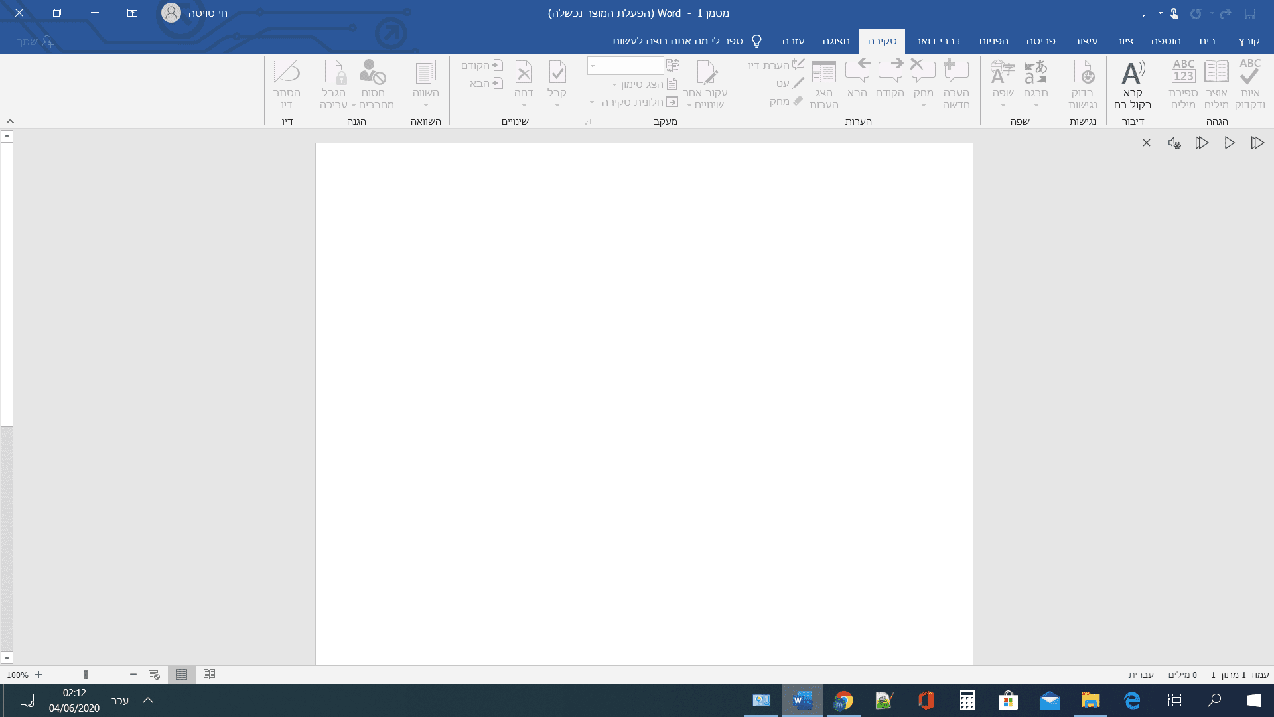Image resolution: width=1274 pixels, height=717 pixels.
Task: Switch to Read Mode view in status bar
Action: tap(210, 675)
